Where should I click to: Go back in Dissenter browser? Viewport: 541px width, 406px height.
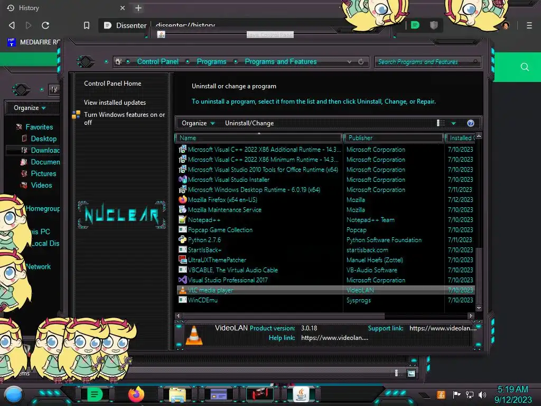click(x=12, y=25)
